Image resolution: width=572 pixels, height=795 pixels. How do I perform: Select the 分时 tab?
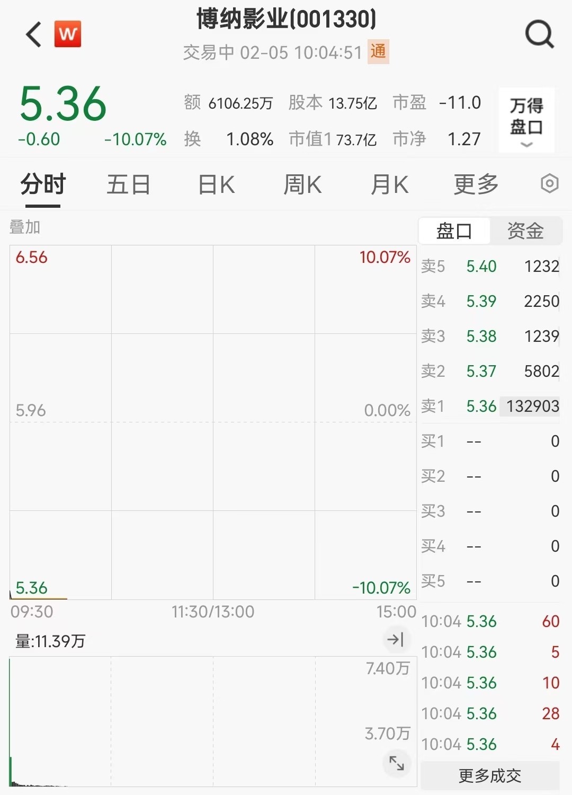click(43, 184)
